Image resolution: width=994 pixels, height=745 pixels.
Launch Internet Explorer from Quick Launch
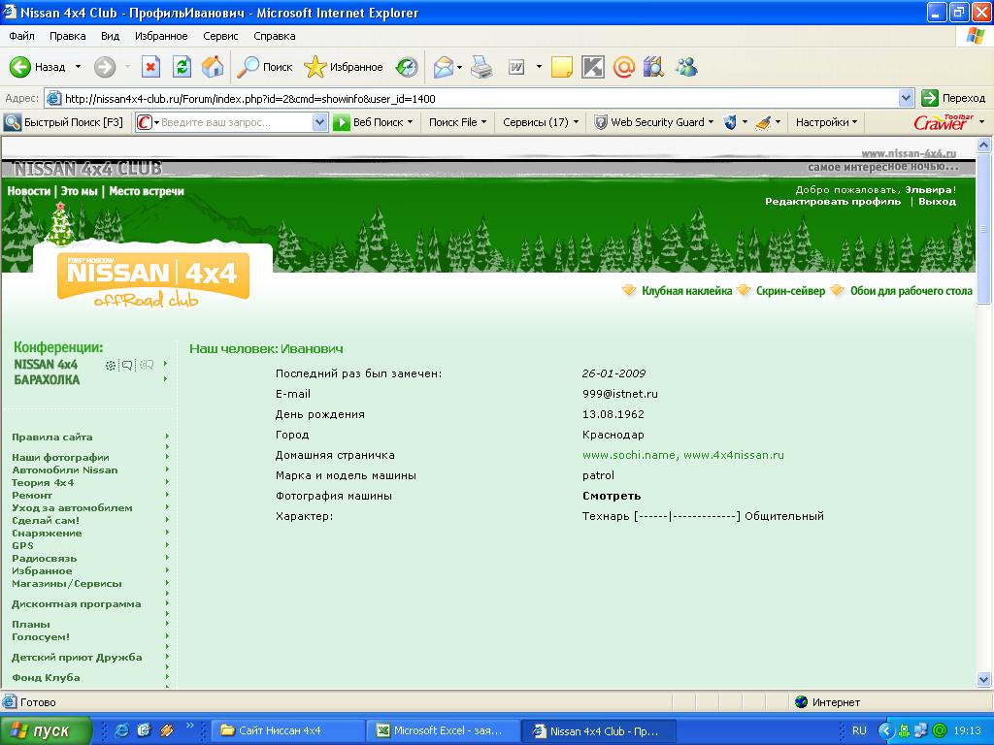[x=121, y=730]
